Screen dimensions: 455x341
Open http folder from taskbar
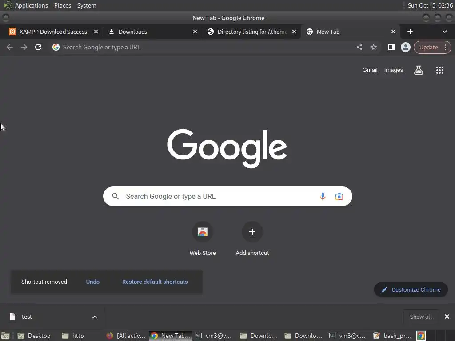point(73,336)
